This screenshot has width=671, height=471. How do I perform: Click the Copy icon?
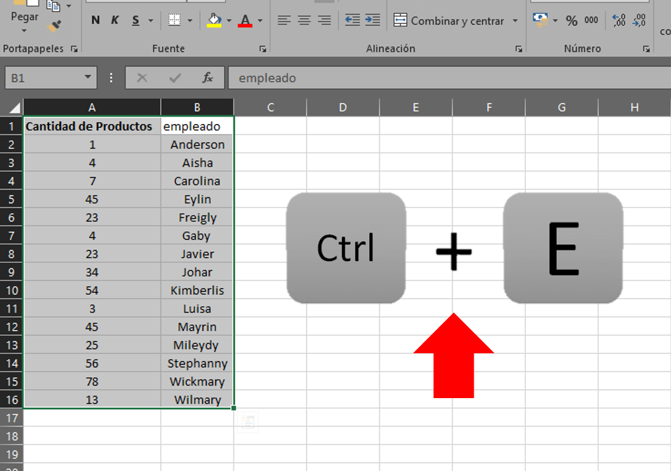tap(53, 6)
